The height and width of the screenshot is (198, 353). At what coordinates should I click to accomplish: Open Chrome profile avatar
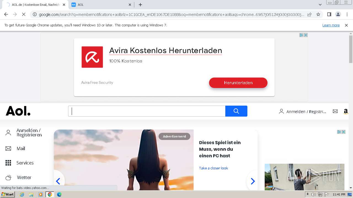[x=338, y=14]
